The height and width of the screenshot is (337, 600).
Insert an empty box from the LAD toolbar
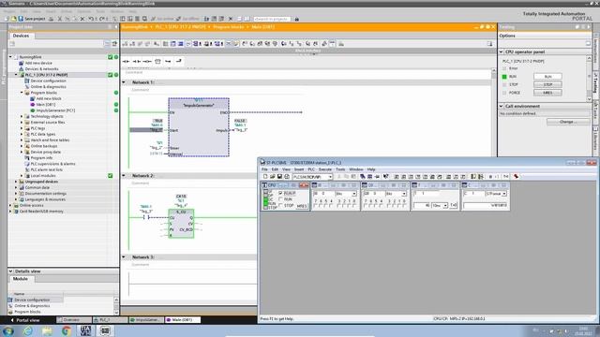point(157,61)
